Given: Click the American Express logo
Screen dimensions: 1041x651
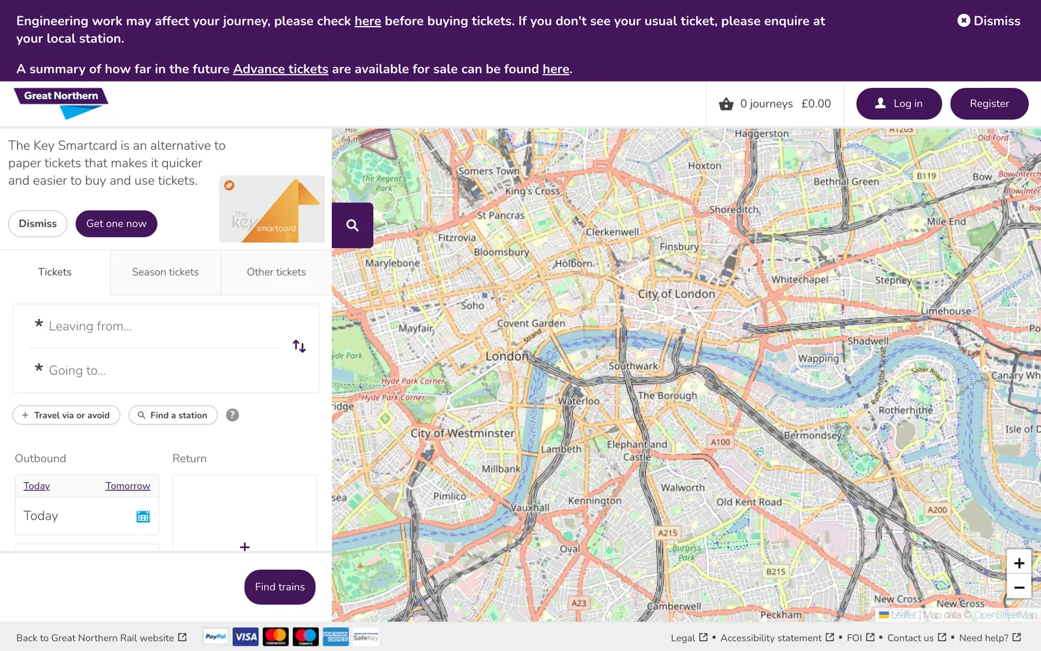Looking at the screenshot, I should [x=336, y=637].
